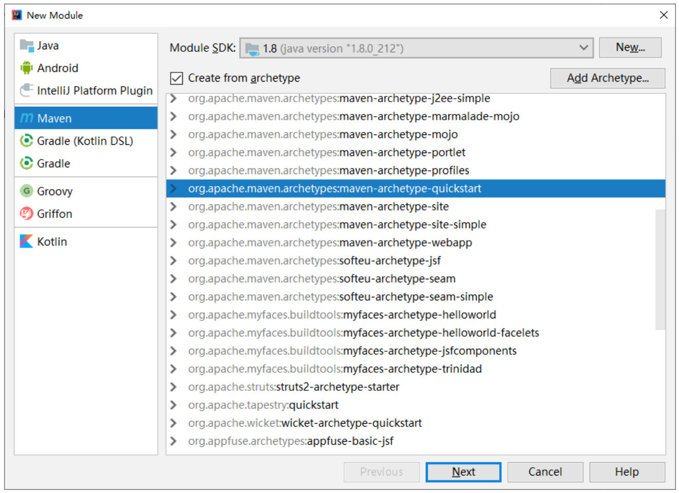679x493 pixels.
Task: Click Add Archetype... button
Action: 608,78
